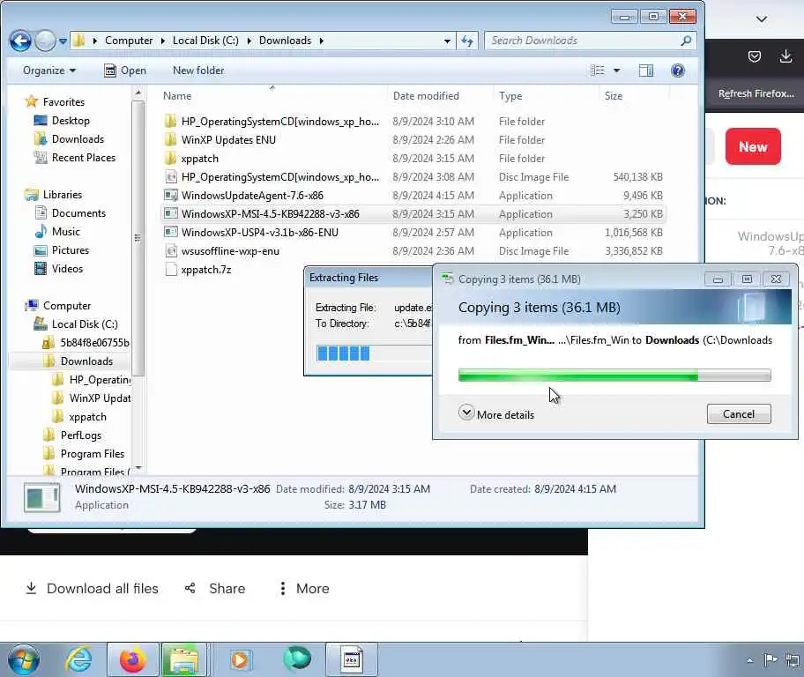804x677 pixels.
Task: Open the More options menu on page
Action: (304, 588)
